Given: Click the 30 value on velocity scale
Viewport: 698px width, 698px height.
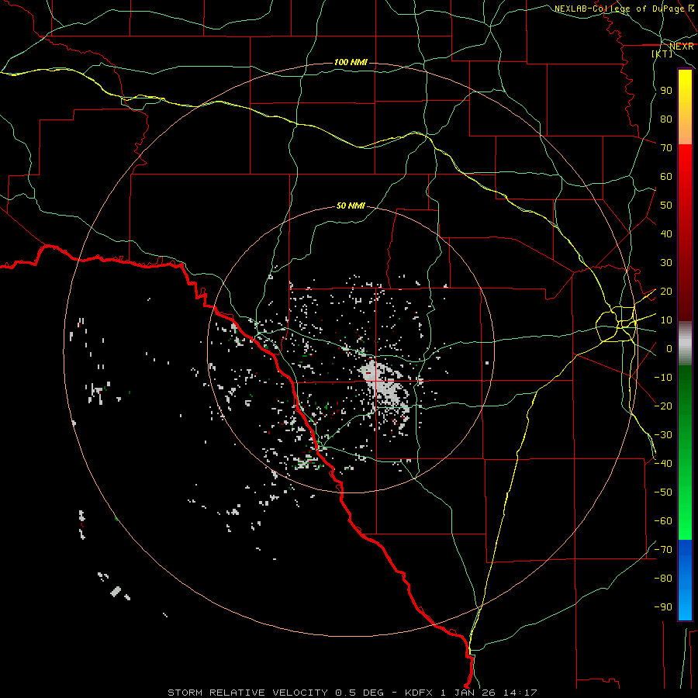Looking at the screenshot, I should tap(666, 263).
